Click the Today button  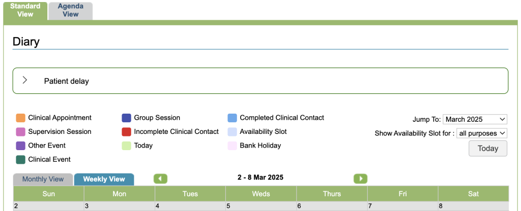pos(487,149)
